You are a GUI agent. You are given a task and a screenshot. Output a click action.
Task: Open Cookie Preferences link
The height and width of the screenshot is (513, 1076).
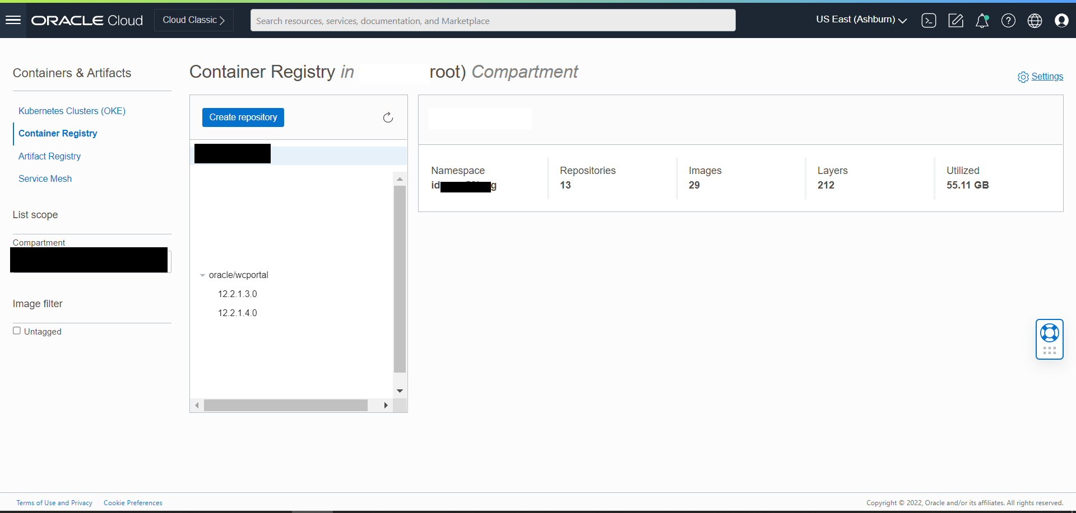click(133, 503)
